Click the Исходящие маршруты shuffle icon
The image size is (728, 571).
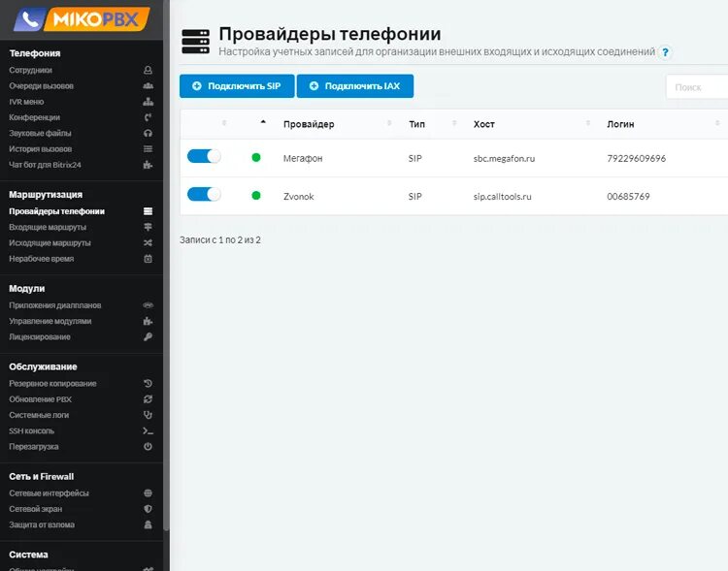point(148,243)
